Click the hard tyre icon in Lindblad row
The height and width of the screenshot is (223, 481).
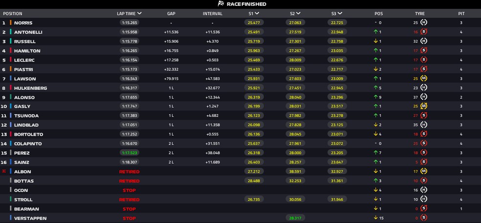pyautogui.click(x=424, y=124)
